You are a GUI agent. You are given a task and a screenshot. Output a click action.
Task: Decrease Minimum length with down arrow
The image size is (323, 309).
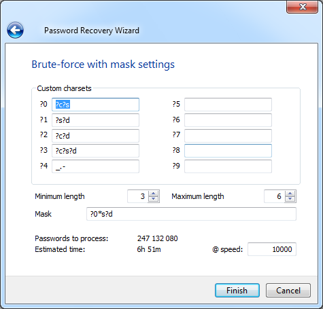[154, 199]
